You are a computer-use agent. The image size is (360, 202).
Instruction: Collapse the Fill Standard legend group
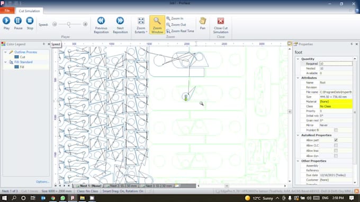(x=5, y=62)
